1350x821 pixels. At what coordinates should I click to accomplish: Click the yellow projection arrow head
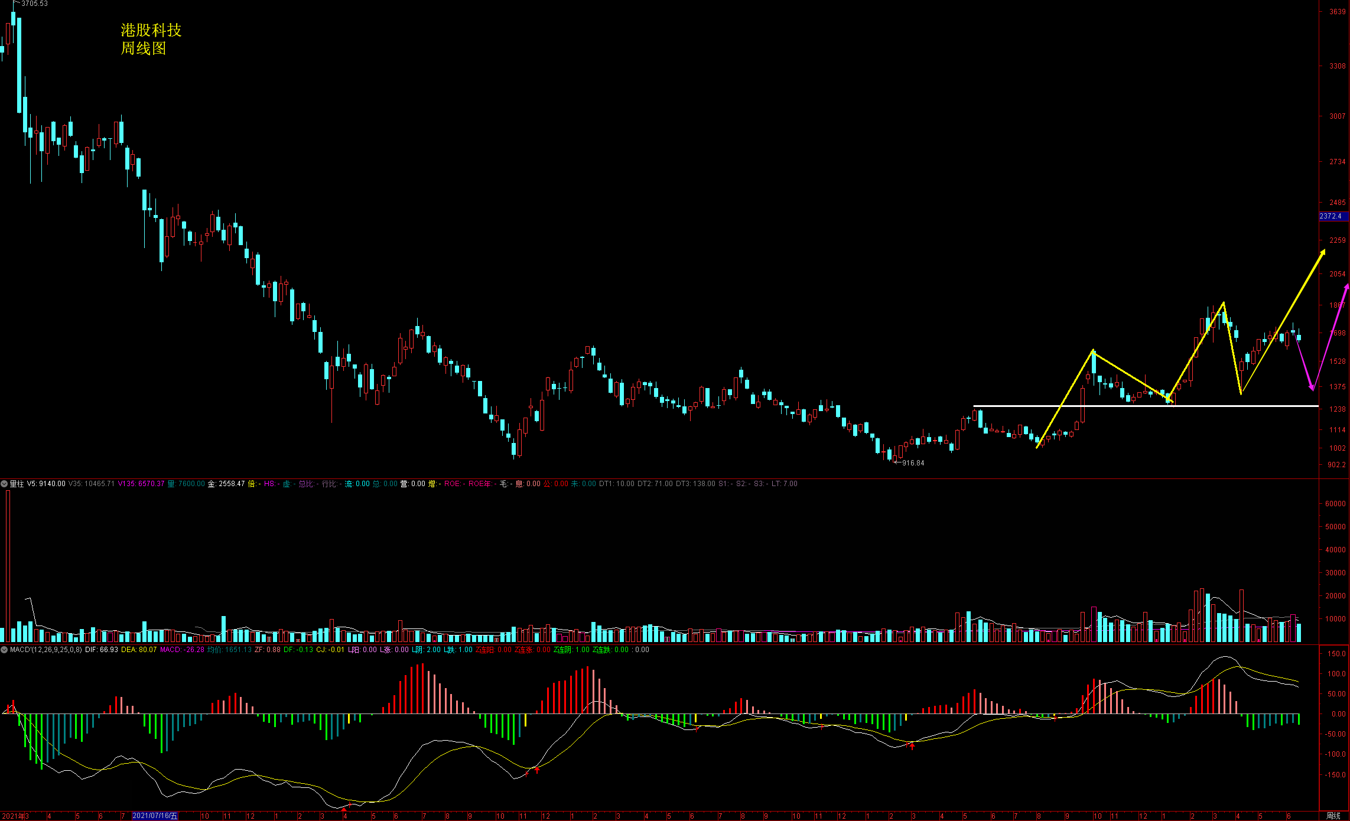[1323, 252]
